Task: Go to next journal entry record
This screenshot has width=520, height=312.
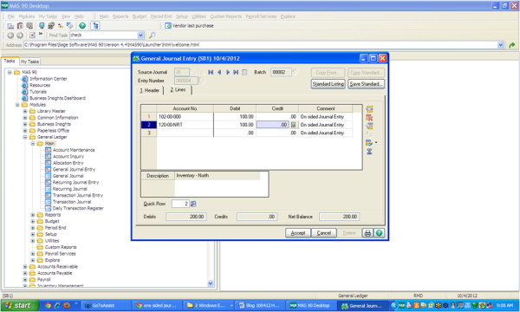Action: pyautogui.click(x=227, y=72)
